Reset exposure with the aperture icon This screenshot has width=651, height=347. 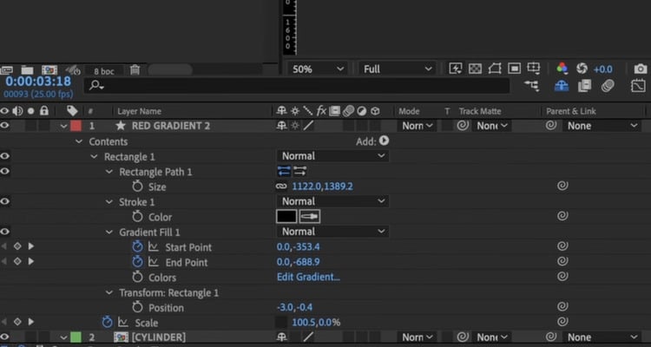[582, 69]
